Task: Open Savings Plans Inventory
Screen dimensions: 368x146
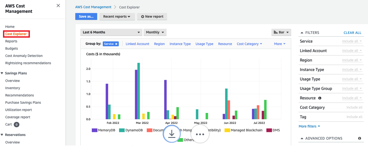Action: pos(13,88)
